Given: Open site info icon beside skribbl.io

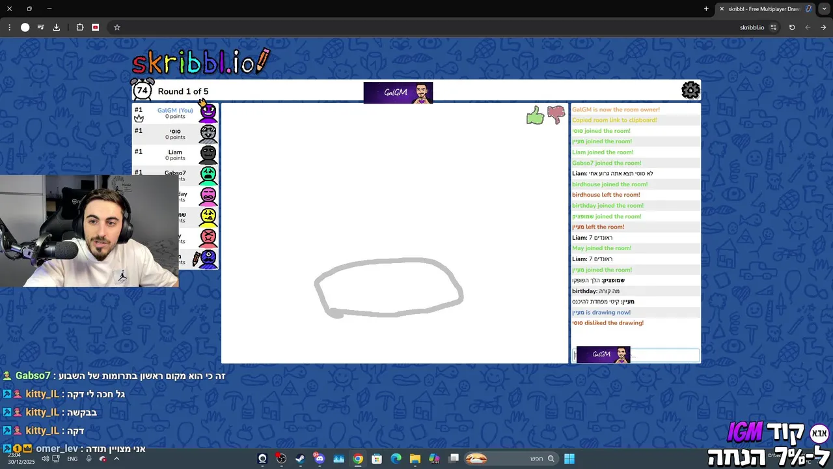Looking at the screenshot, I should tap(773, 27).
